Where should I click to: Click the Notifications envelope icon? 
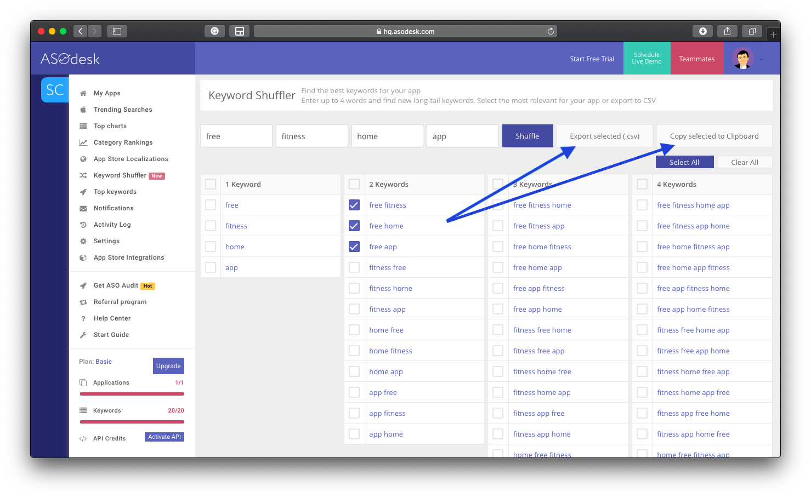pos(83,208)
